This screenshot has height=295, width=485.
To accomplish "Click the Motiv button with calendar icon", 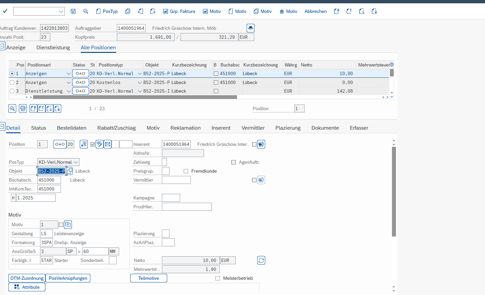I will click(288, 11).
